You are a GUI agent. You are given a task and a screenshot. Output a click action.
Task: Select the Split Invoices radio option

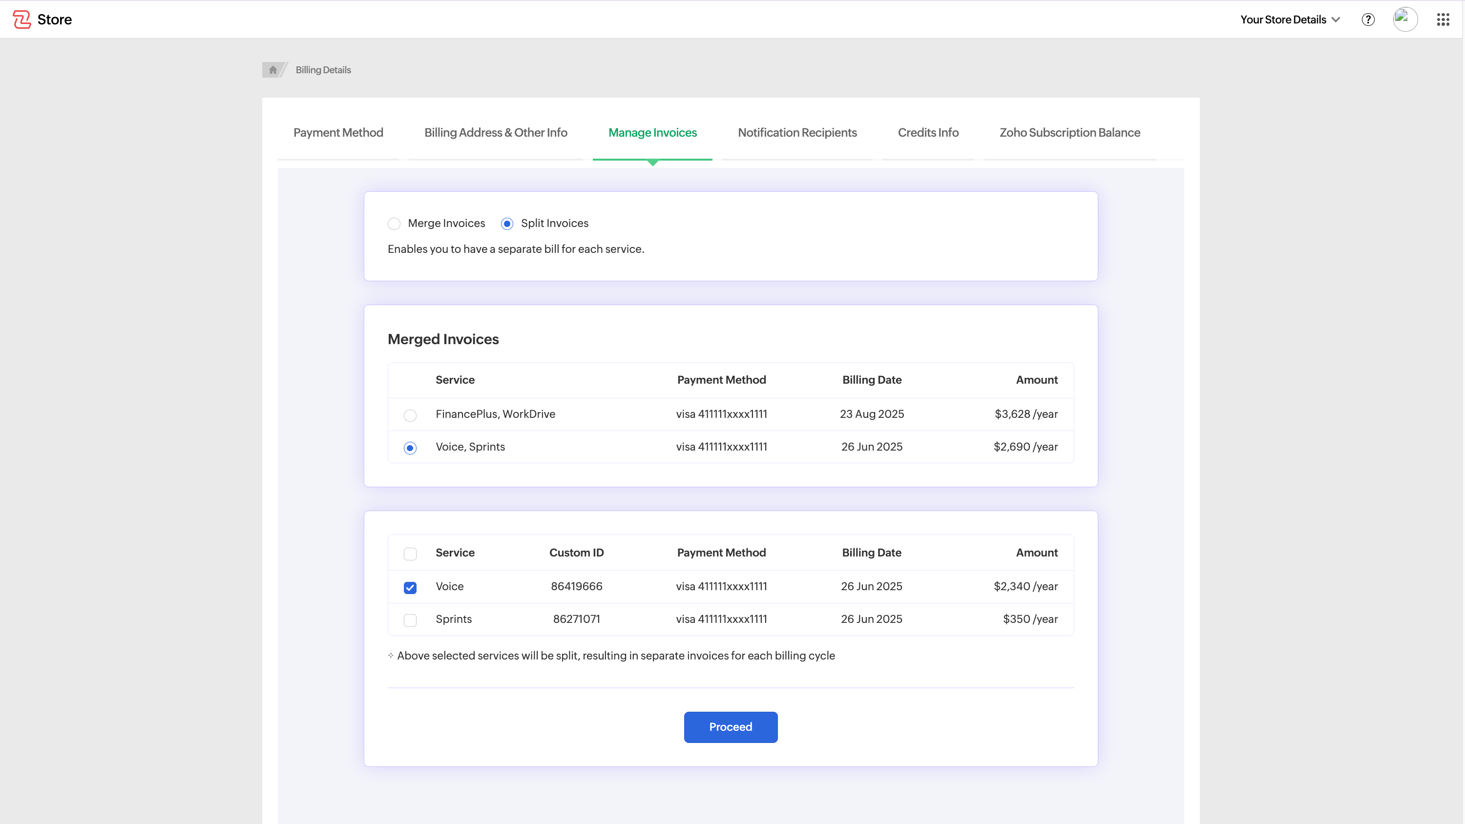(507, 224)
